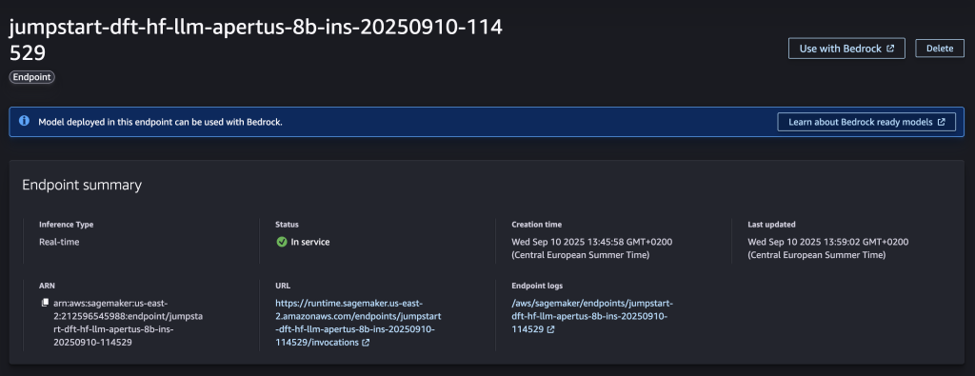
Task: Open the /aws/sagemaker/endpoints logs link
Action: (591, 316)
